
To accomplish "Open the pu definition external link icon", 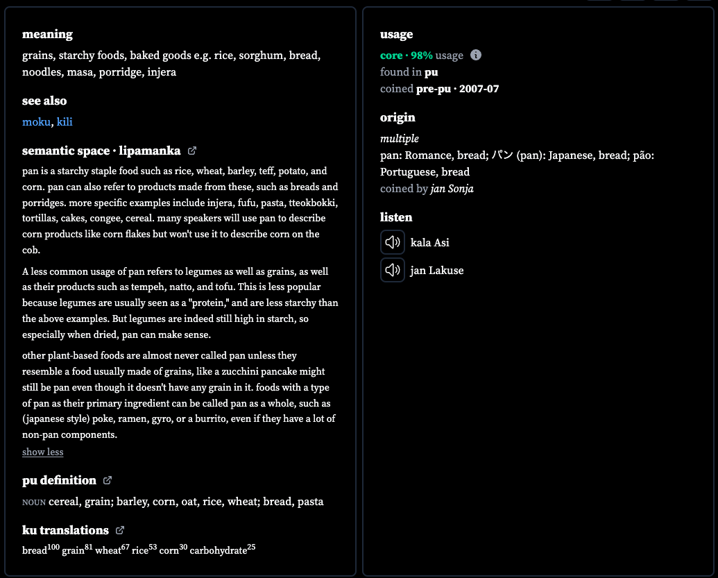I will (x=107, y=480).
